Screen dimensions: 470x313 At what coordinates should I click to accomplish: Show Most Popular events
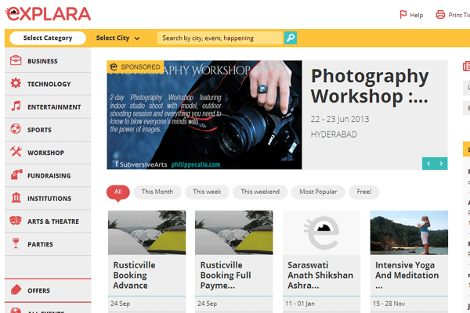point(318,192)
